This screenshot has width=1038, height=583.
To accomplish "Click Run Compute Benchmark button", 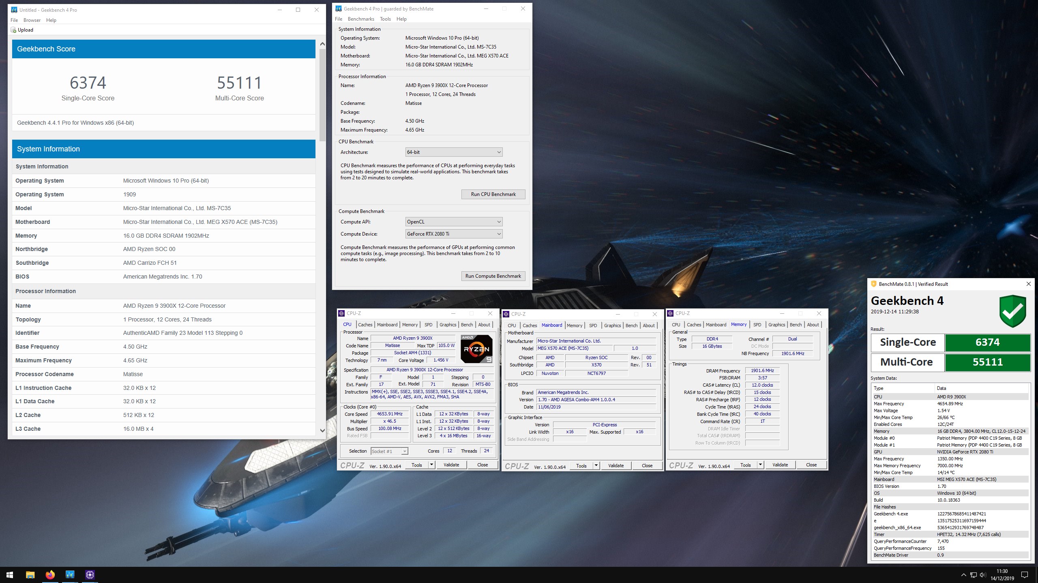I will click(x=493, y=276).
